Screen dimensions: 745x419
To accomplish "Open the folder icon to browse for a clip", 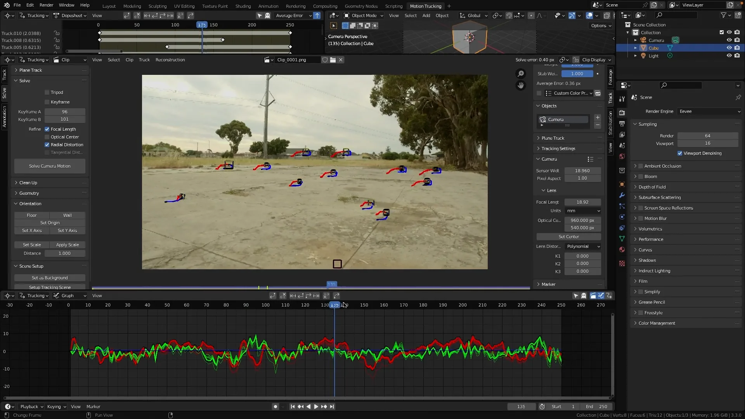I will [333, 60].
